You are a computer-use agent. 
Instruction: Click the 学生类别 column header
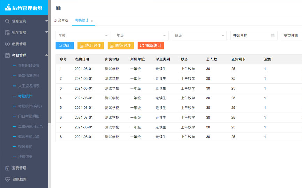[163, 59]
